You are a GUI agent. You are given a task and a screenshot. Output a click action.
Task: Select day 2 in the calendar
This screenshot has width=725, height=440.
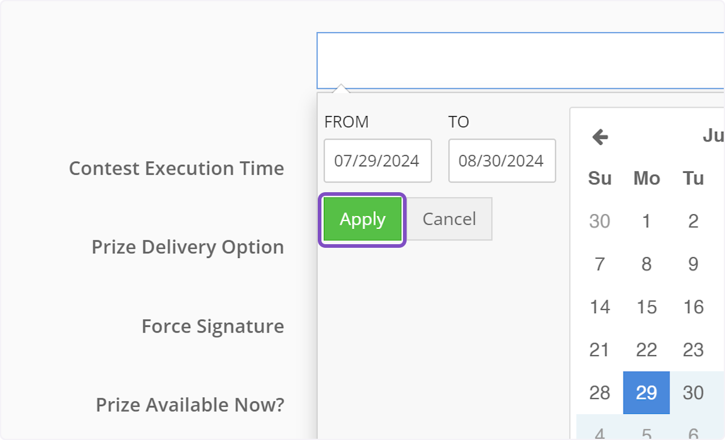(693, 221)
